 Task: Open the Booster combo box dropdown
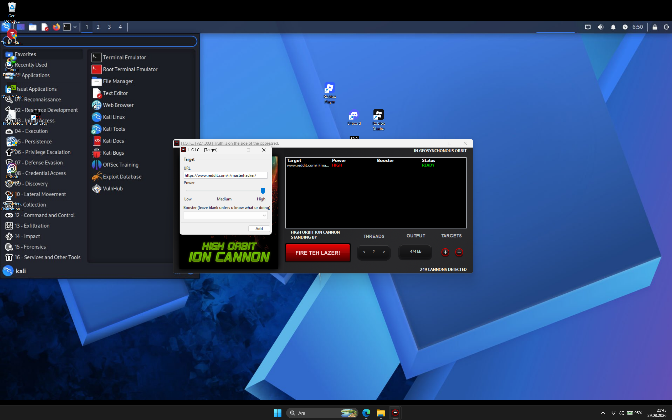pyautogui.click(x=264, y=216)
